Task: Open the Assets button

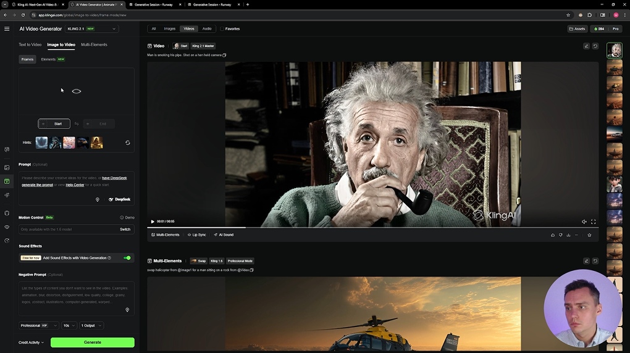Action: pos(577,29)
